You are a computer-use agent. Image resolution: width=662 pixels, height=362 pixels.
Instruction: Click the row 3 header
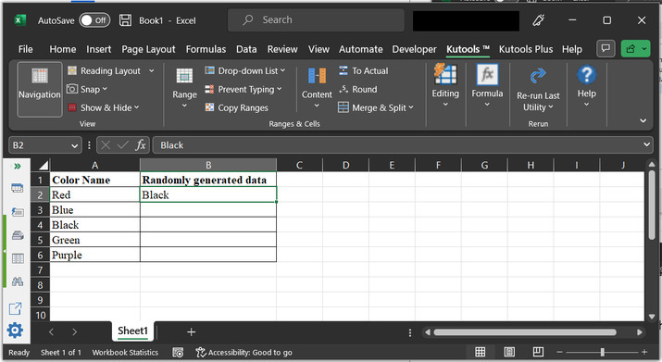[40, 210]
